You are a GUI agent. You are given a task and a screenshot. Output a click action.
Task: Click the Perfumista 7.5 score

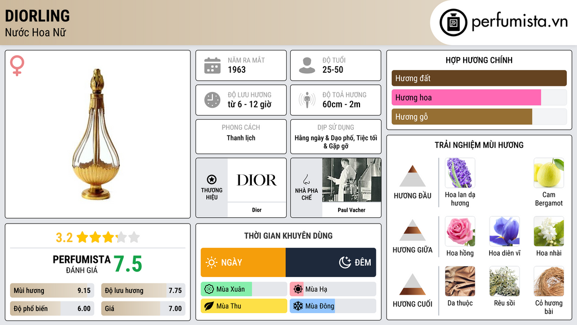[x=127, y=264]
